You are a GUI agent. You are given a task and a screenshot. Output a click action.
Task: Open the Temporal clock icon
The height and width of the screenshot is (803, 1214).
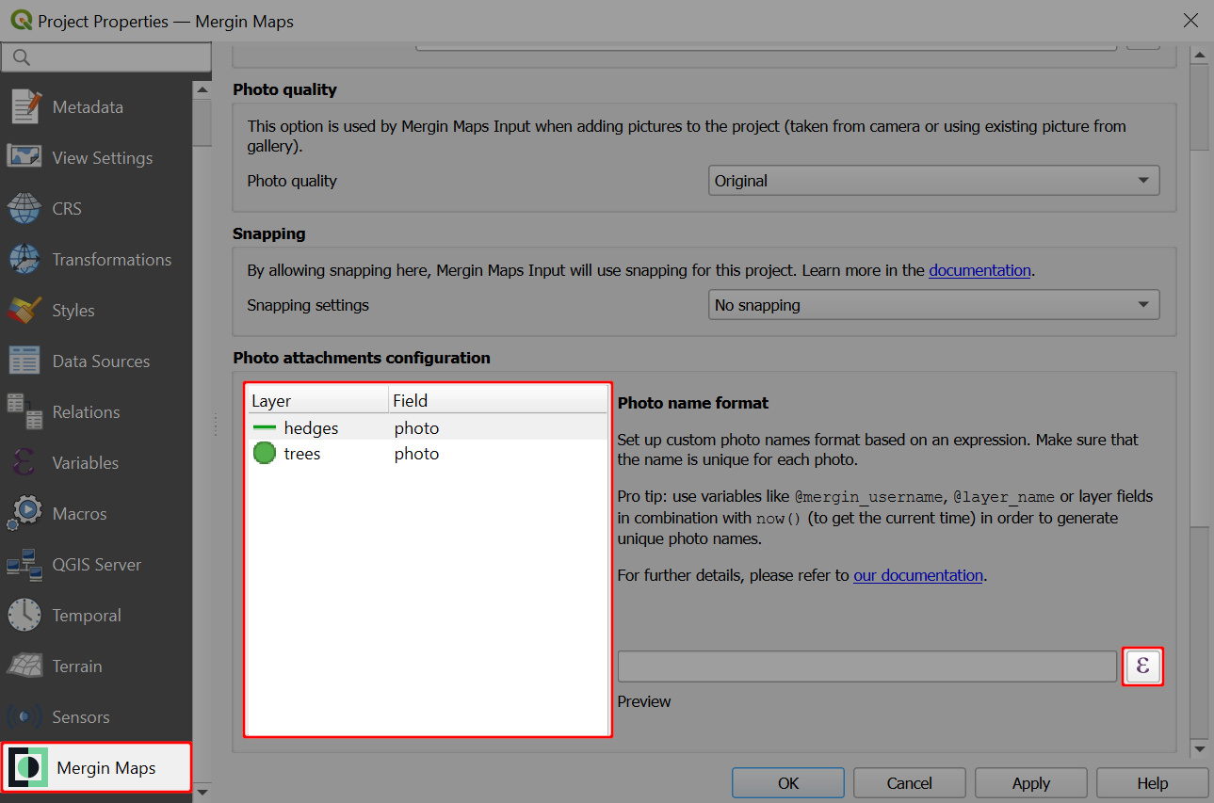(24, 615)
